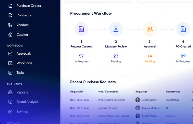Click the orange Approval step icon
The height and width of the screenshot is (124, 193).
(150, 29)
